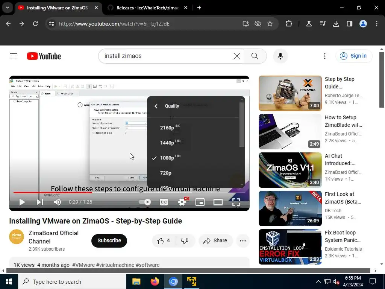Open How to Setup ZimaBlade thumbnail
Image resolution: width=385 pixels, height=289 pixels.
click(x=290, y=131)
